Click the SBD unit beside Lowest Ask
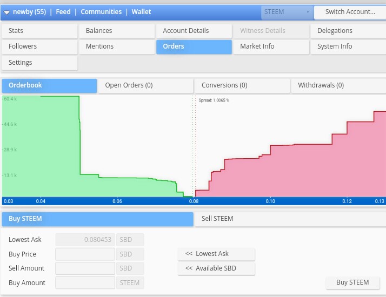This screenshot has height=297, width=386. pyautogui.click(x=130, y=240)
